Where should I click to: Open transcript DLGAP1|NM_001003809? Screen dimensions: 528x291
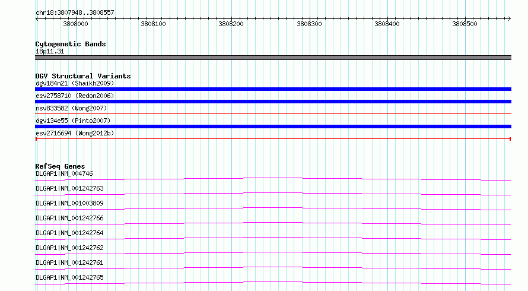69,203
